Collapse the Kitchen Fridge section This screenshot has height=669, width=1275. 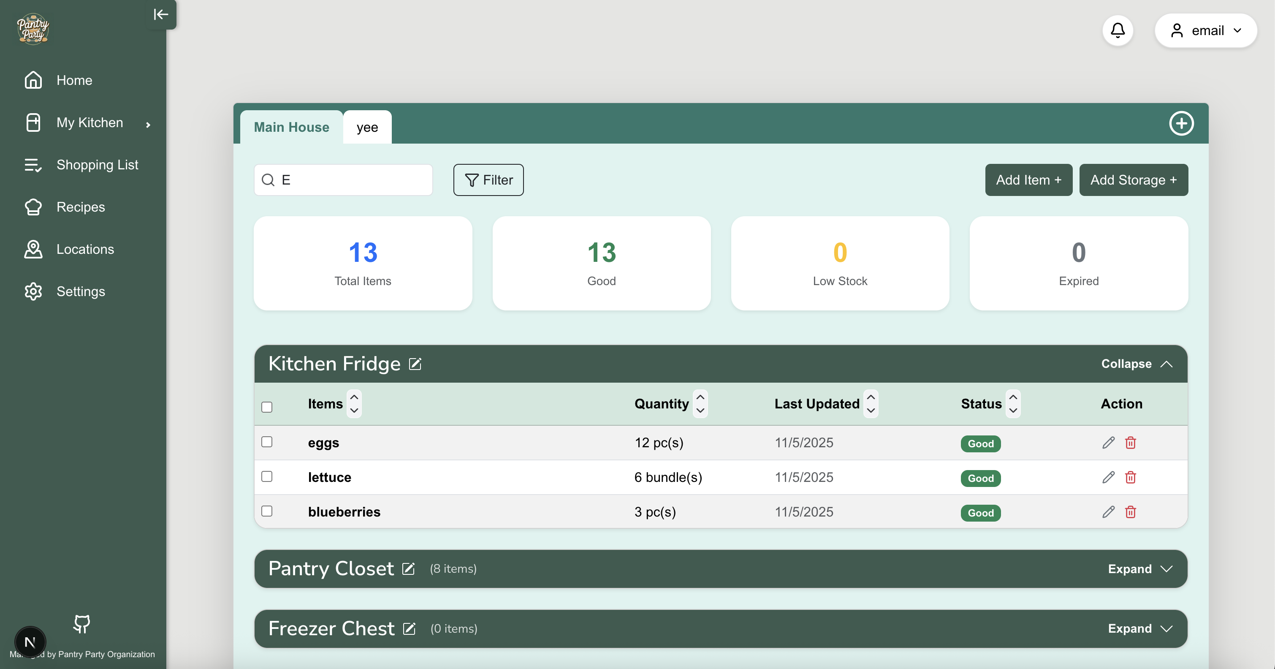tap(1137, 364)
